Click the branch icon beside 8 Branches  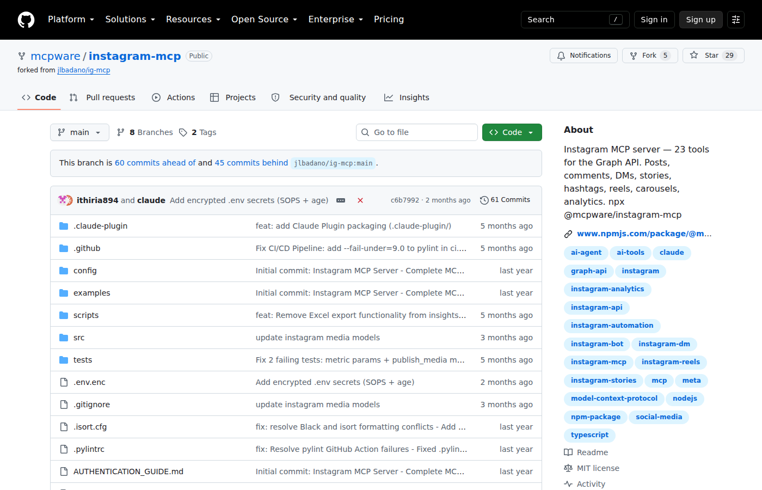click(x=121, y=132)
